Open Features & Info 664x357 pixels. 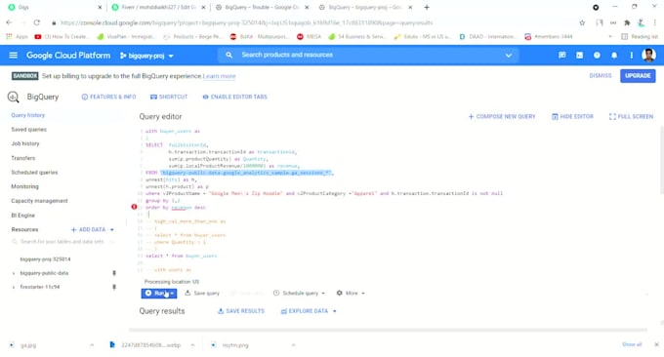coord(108,97)
